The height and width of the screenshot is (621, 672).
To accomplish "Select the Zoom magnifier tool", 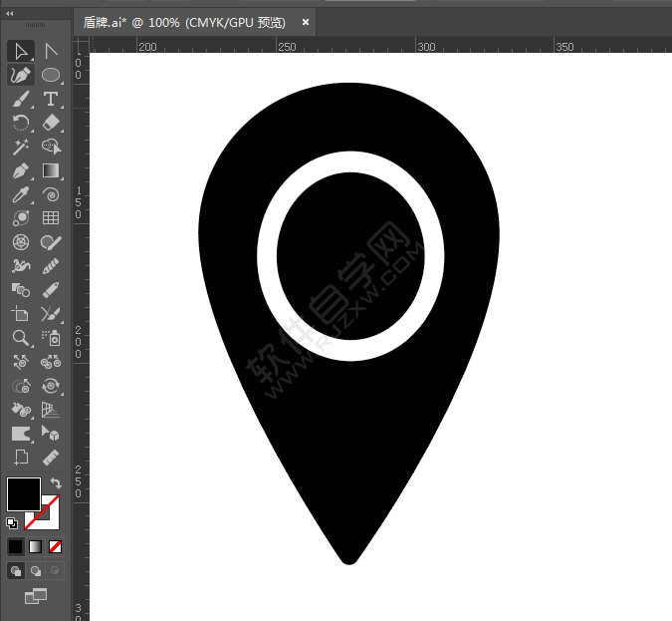I will (x=20, y=338).
